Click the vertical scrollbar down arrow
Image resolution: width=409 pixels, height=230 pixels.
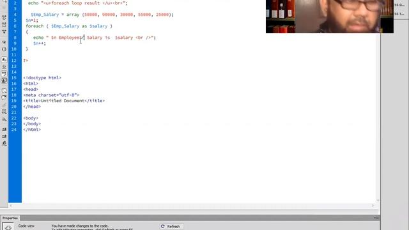coord(378,200)
